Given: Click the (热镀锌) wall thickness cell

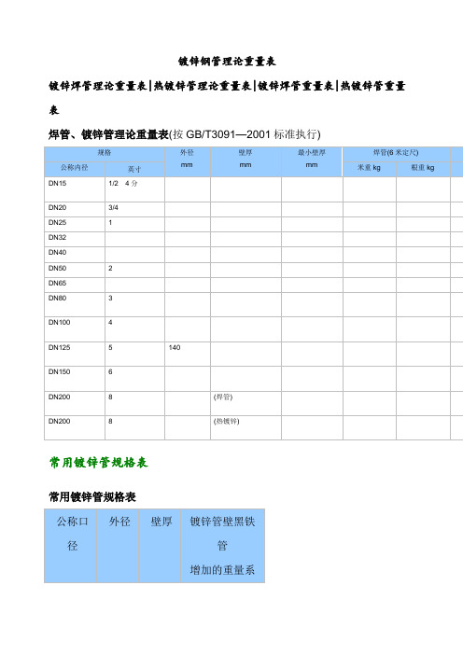Looking at the screenshot, I should click(x=246, y=427).
